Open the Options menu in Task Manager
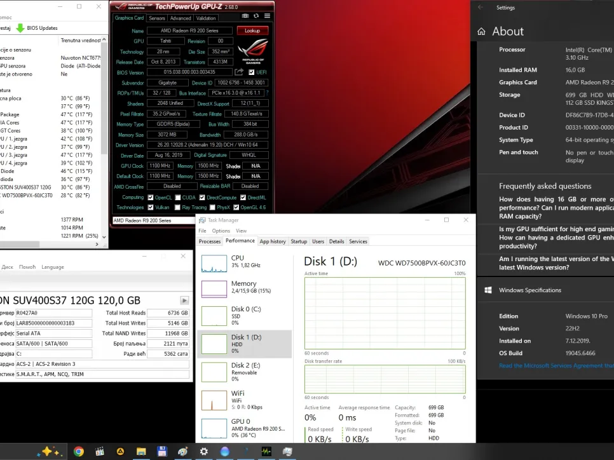614x460 pixels. tap(221, 231)
